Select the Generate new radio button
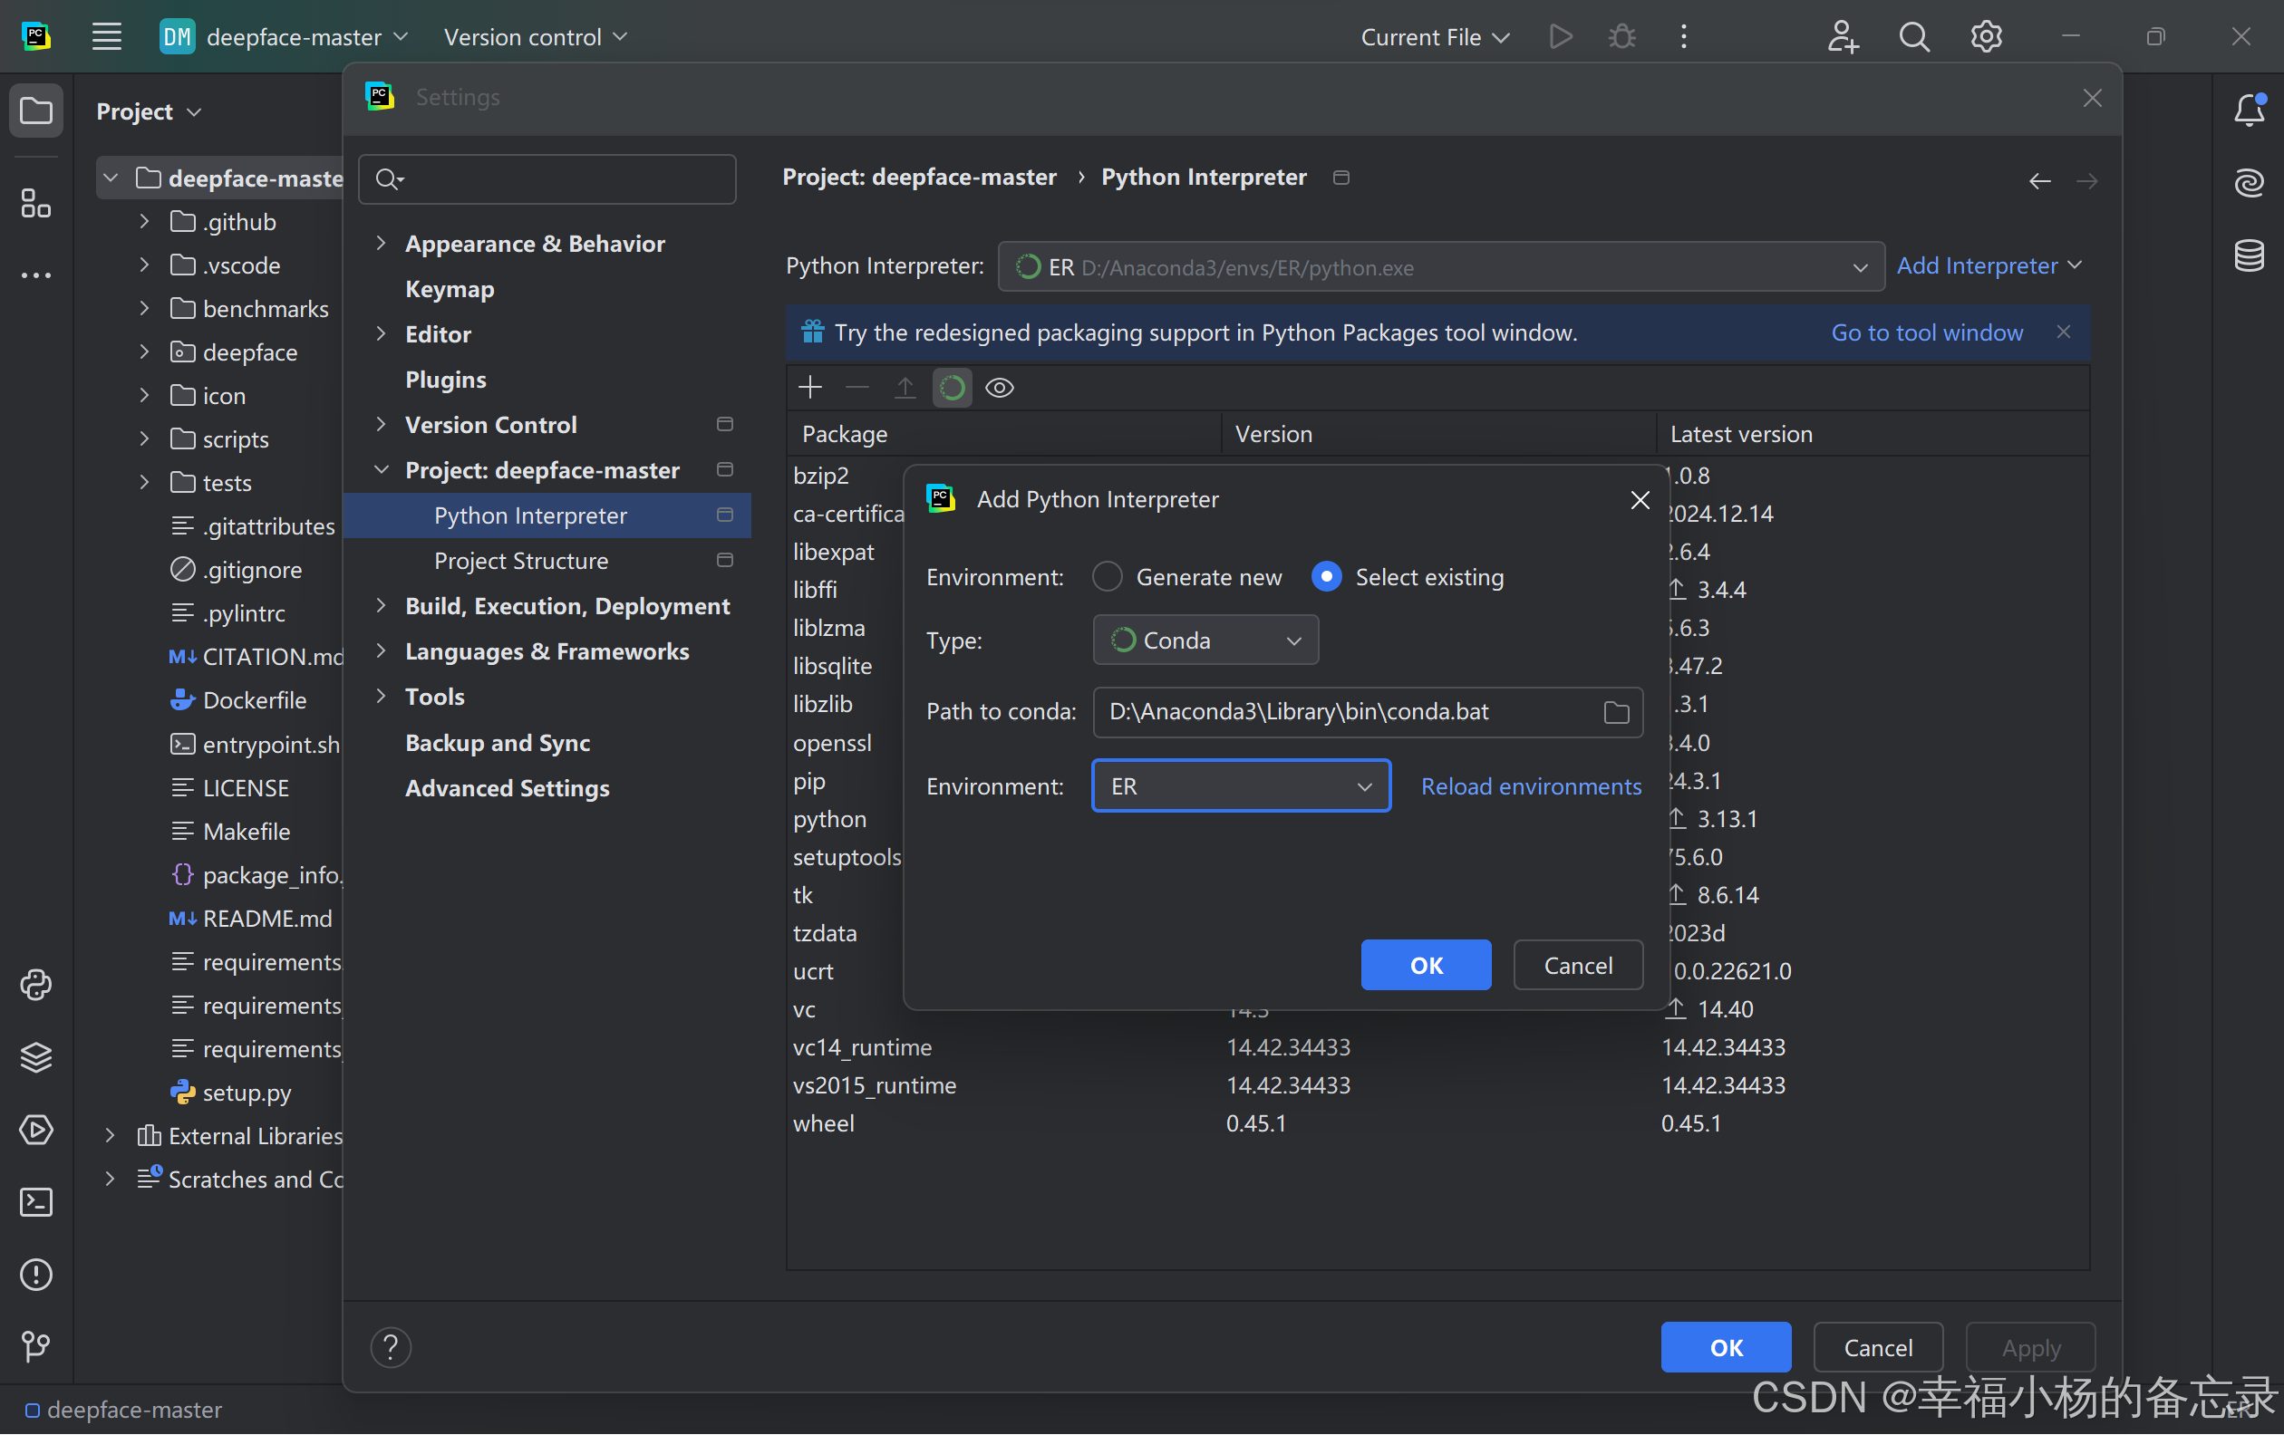 pyautogui.click(x=1107, y=577)
